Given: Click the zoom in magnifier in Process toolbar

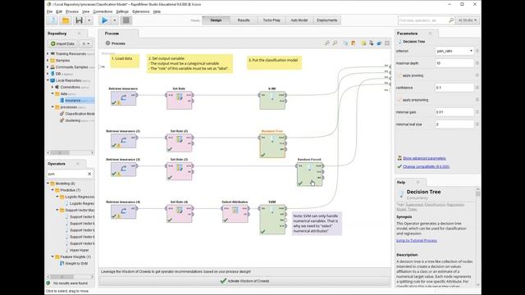Looking at the screenshot, I should (327, 43).
